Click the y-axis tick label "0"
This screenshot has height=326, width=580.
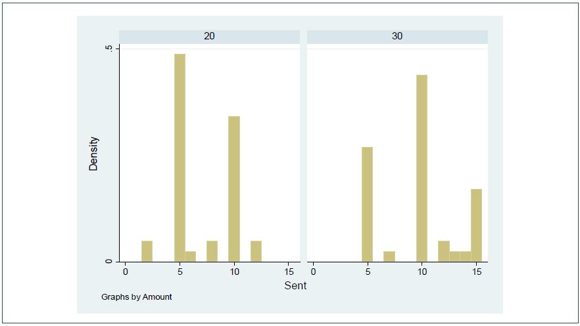[x=109, y=262]
